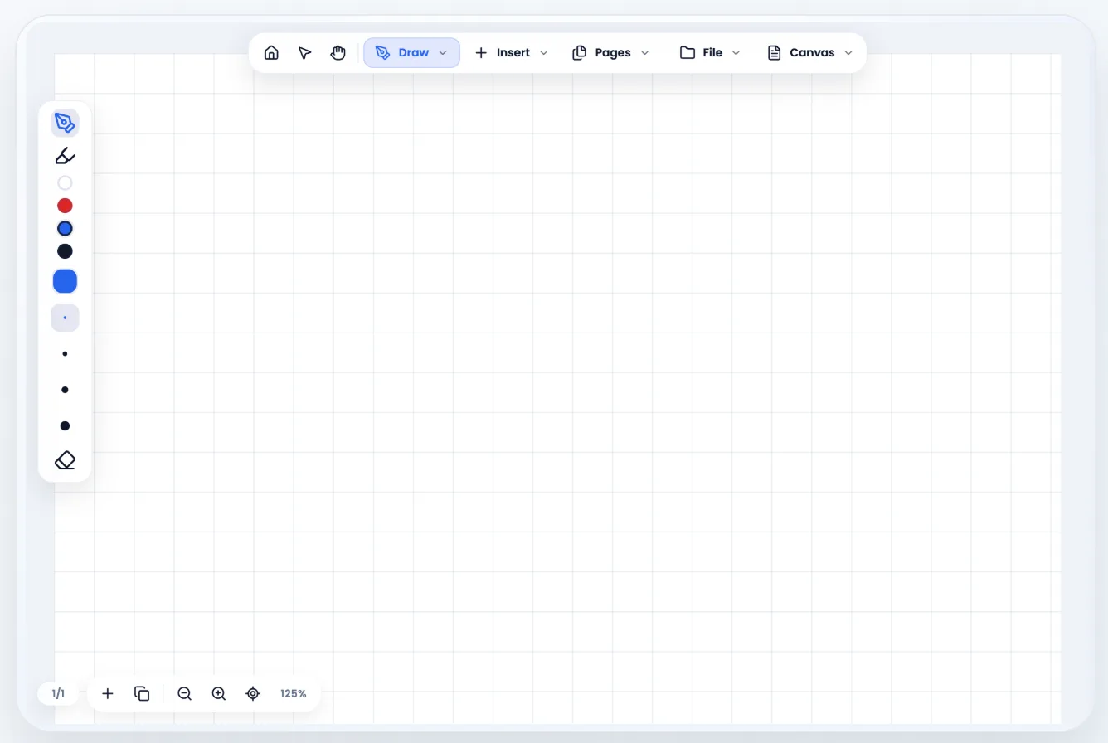Duplicate the page with copy icon
The height and width of the screenshot is (743, 1108).
pos(142,693)
